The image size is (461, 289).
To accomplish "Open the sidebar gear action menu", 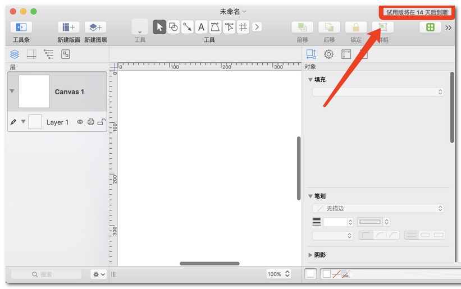I will (x=99, y=274).
